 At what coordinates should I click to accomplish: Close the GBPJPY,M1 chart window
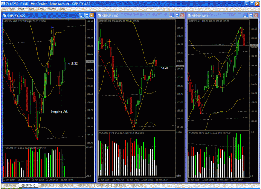click(256, 15)
